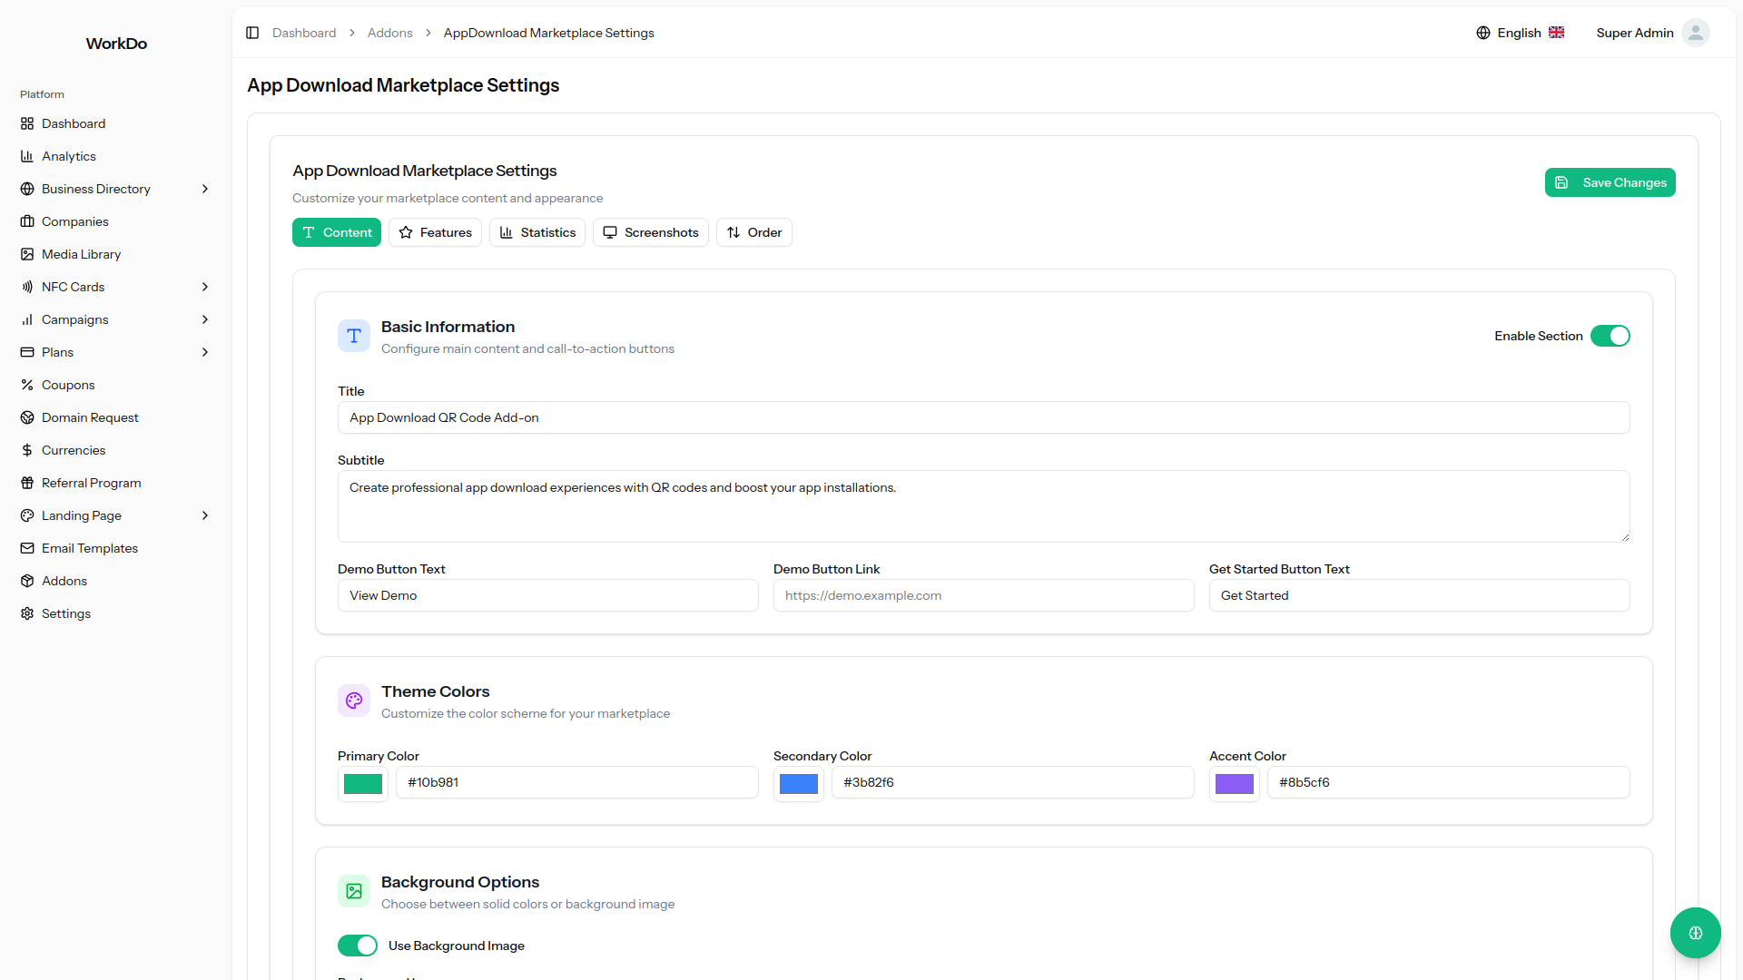Open Media Library from sidebar

81,254
